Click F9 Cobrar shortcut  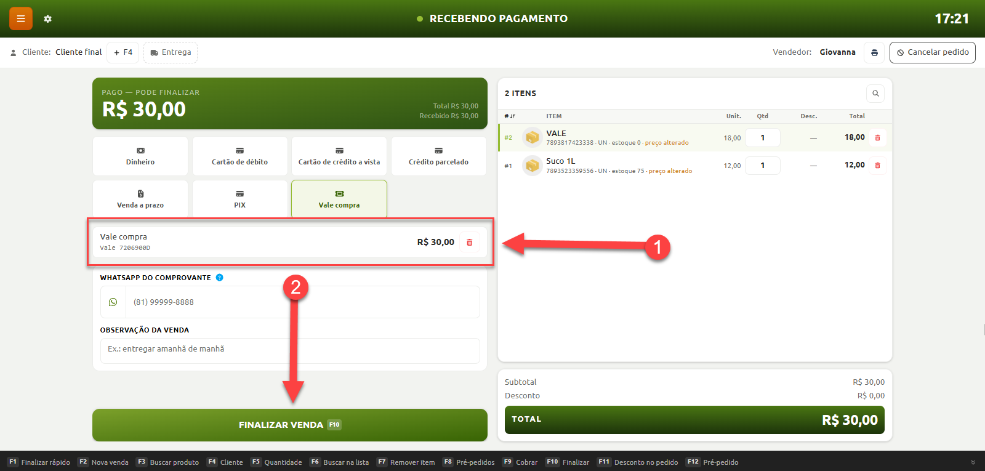pos(520,462)
